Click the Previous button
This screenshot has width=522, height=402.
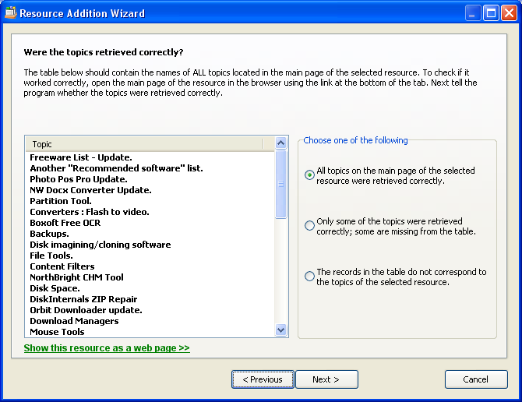tap(263, 379)
